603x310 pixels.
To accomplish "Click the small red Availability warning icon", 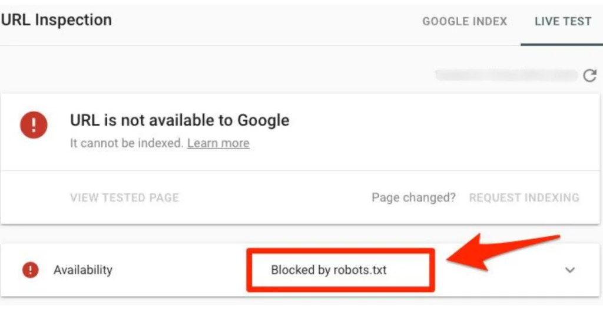I will point(31,269).
